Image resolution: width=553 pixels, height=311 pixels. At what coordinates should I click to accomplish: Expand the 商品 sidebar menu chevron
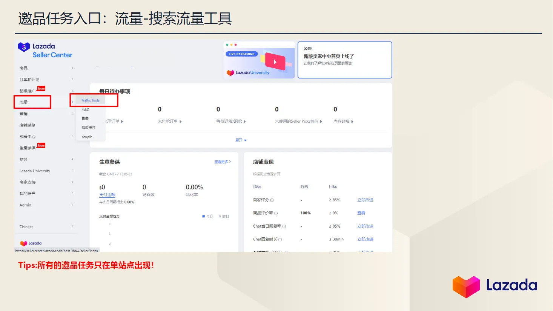72,68
